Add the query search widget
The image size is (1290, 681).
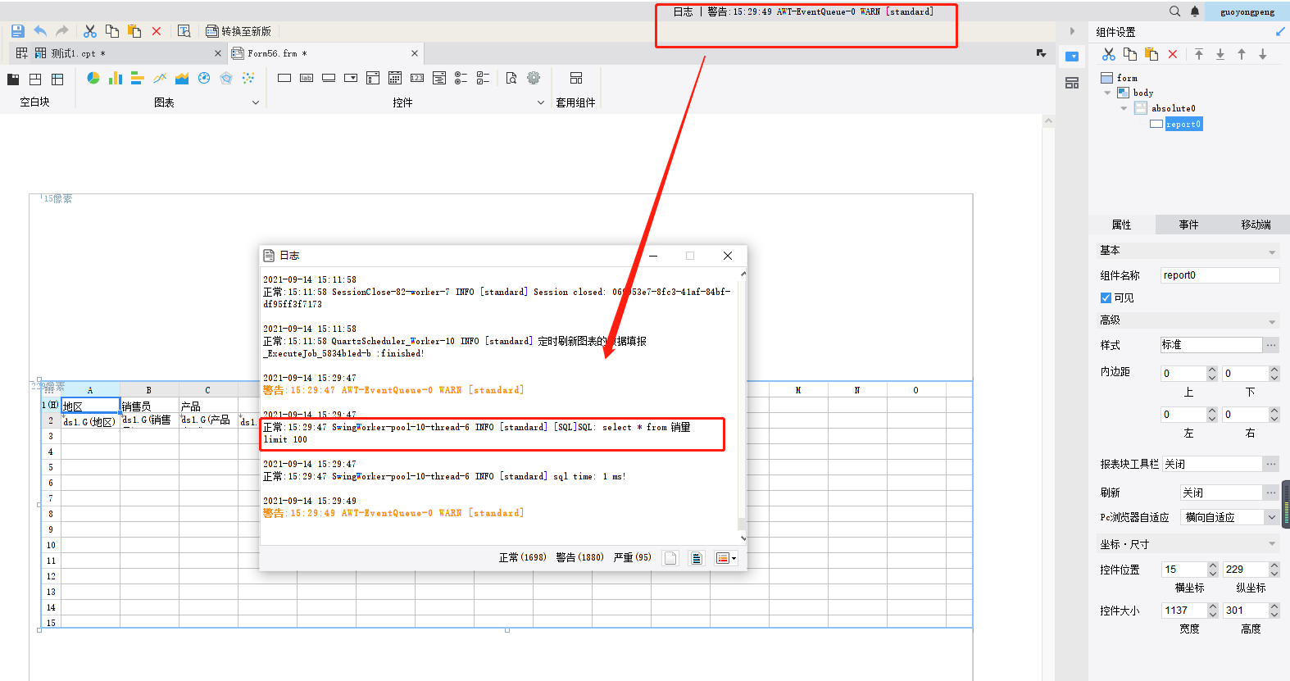coord(511,78)
